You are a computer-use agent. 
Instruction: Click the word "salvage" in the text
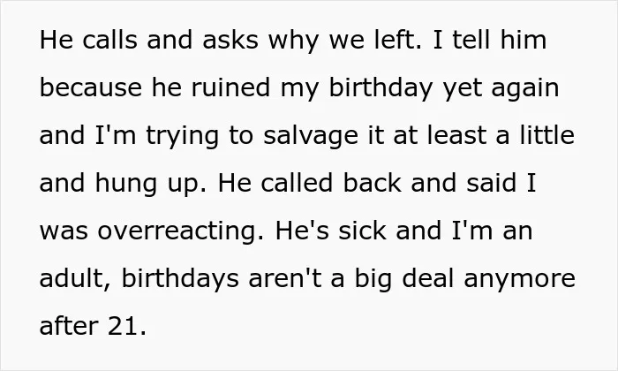click(x=311, y=136)
